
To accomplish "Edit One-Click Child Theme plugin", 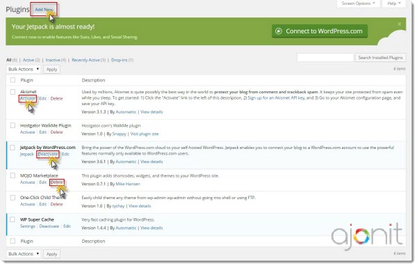I will pos(43,205).
